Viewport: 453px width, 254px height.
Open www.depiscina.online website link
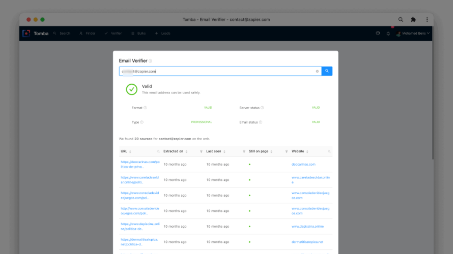point(307,227)
